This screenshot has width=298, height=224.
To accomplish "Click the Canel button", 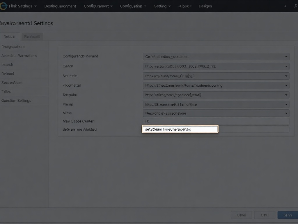I will click(x=241, y=215).
